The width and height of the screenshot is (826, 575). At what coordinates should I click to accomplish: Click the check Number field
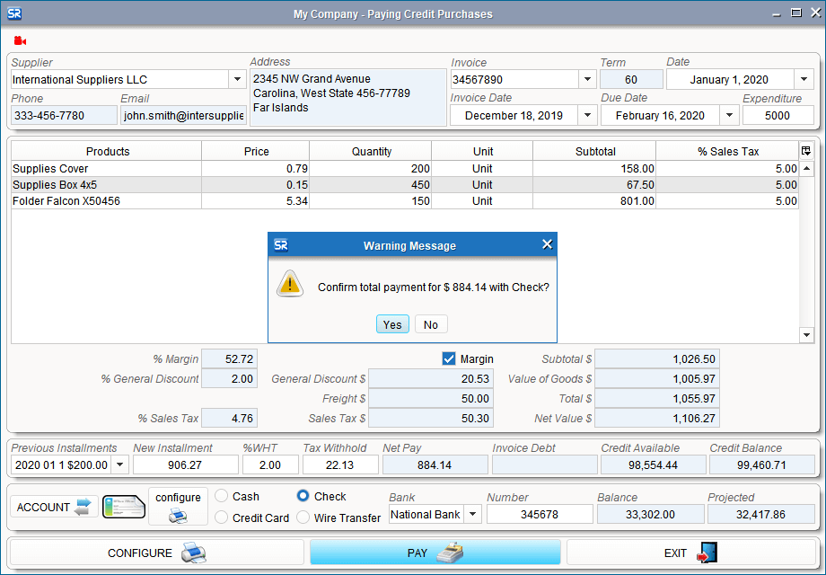tap(540, 515)
